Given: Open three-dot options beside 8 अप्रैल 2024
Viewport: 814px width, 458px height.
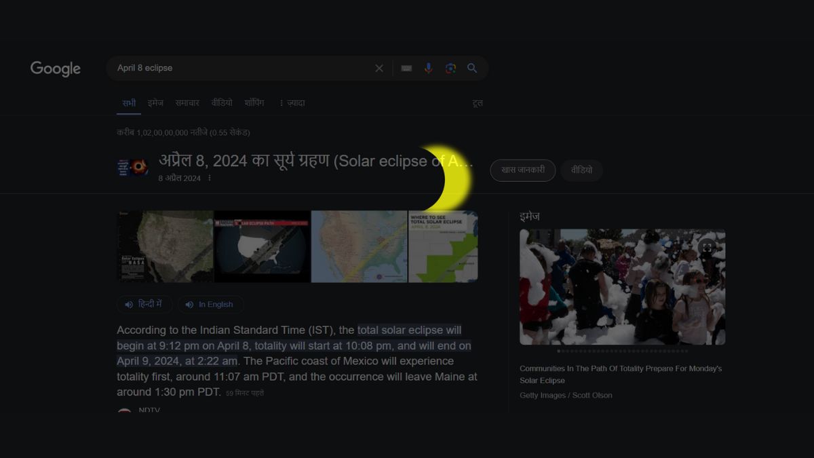Looking at the screenshot, I should click(210, 178).
